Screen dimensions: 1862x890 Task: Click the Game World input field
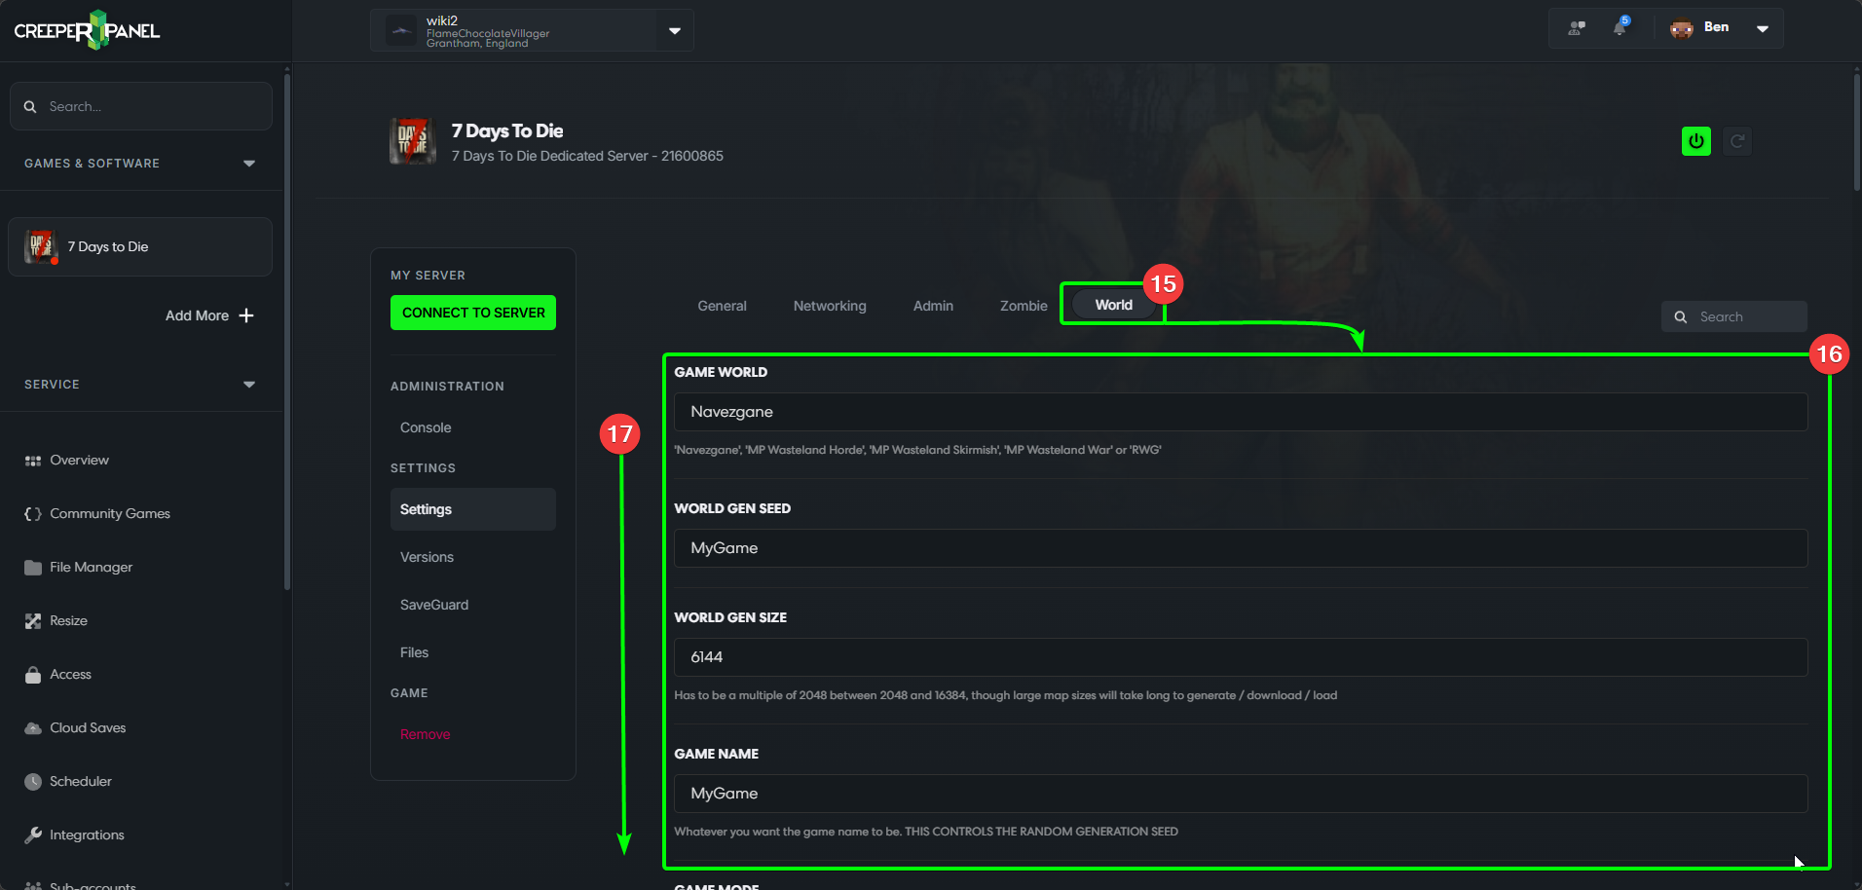pyautogui.click(x=1237, y=412)
